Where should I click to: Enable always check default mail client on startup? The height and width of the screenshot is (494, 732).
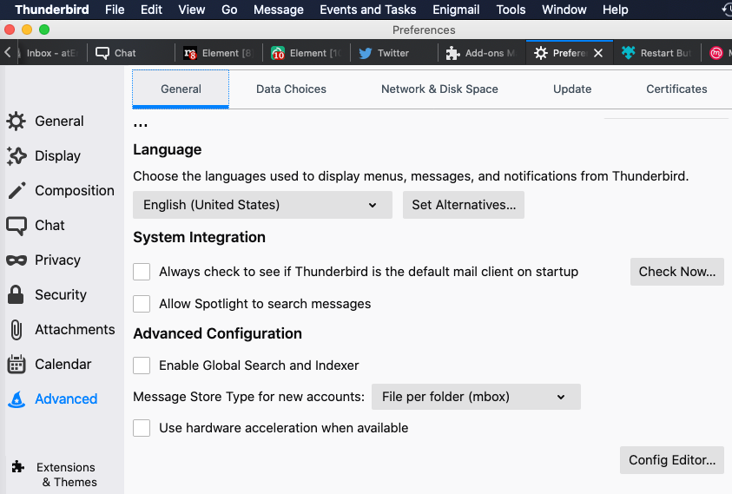(142, 272)
